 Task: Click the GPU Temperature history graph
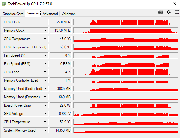(126, 39)
